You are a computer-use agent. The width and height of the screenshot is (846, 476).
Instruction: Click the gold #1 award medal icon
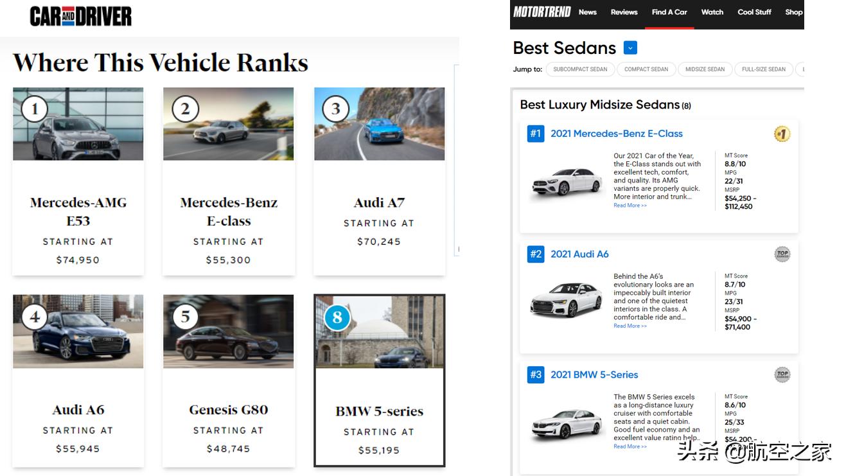click(782, 134)
